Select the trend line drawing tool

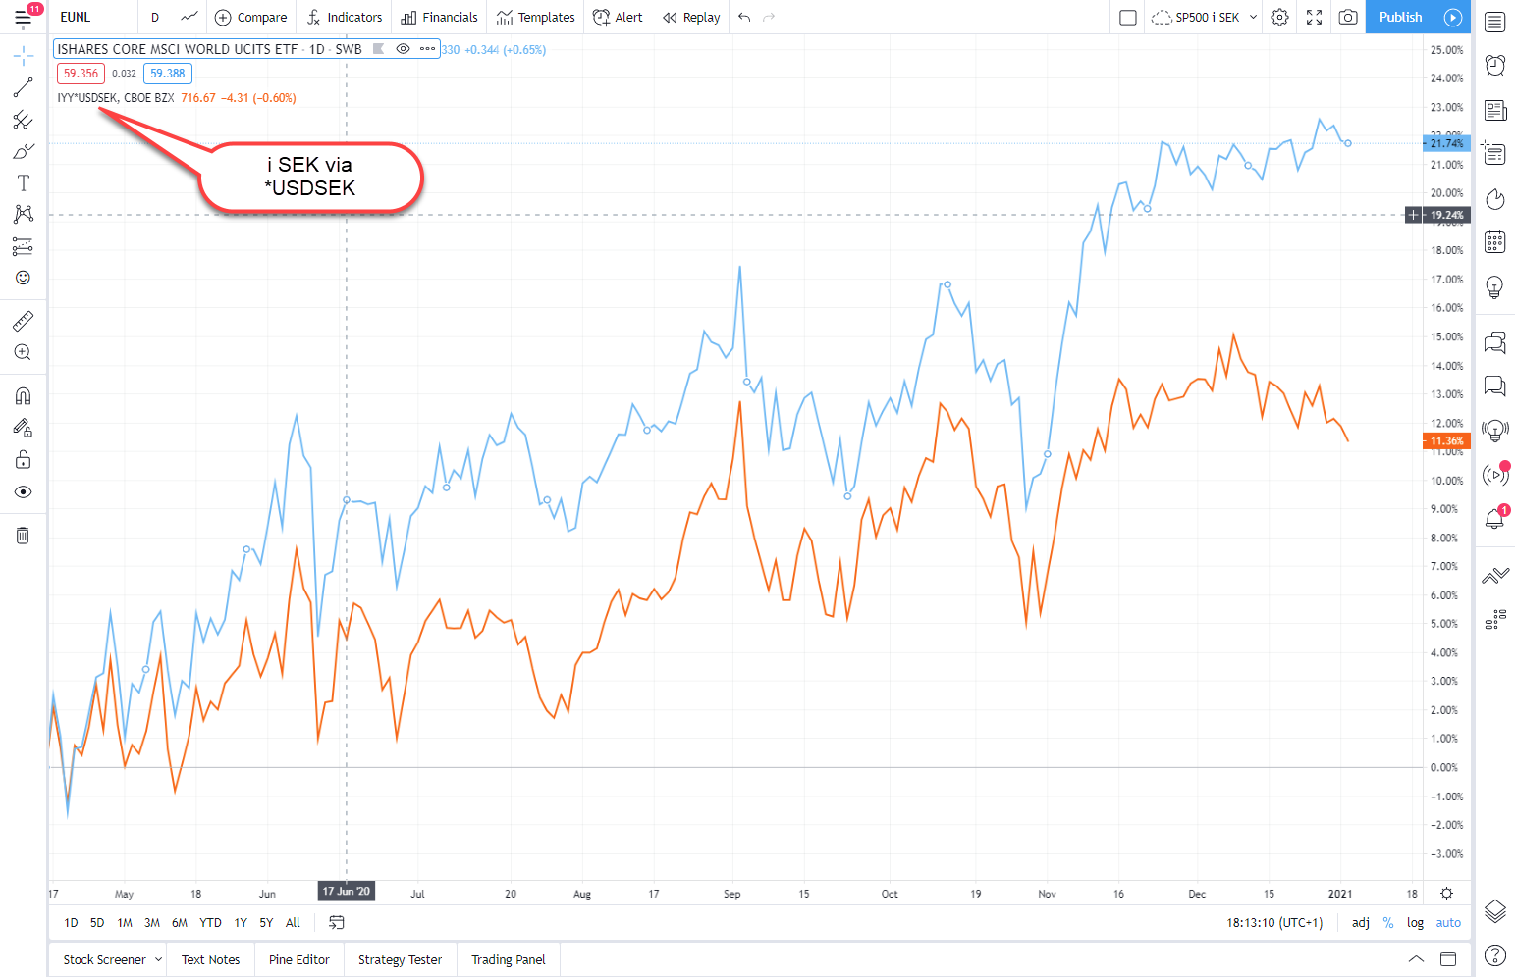click(23, 88)
